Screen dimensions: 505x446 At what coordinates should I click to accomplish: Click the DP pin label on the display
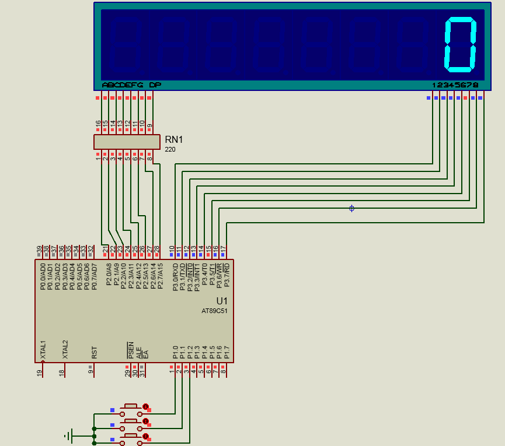[x=155, y=85]
